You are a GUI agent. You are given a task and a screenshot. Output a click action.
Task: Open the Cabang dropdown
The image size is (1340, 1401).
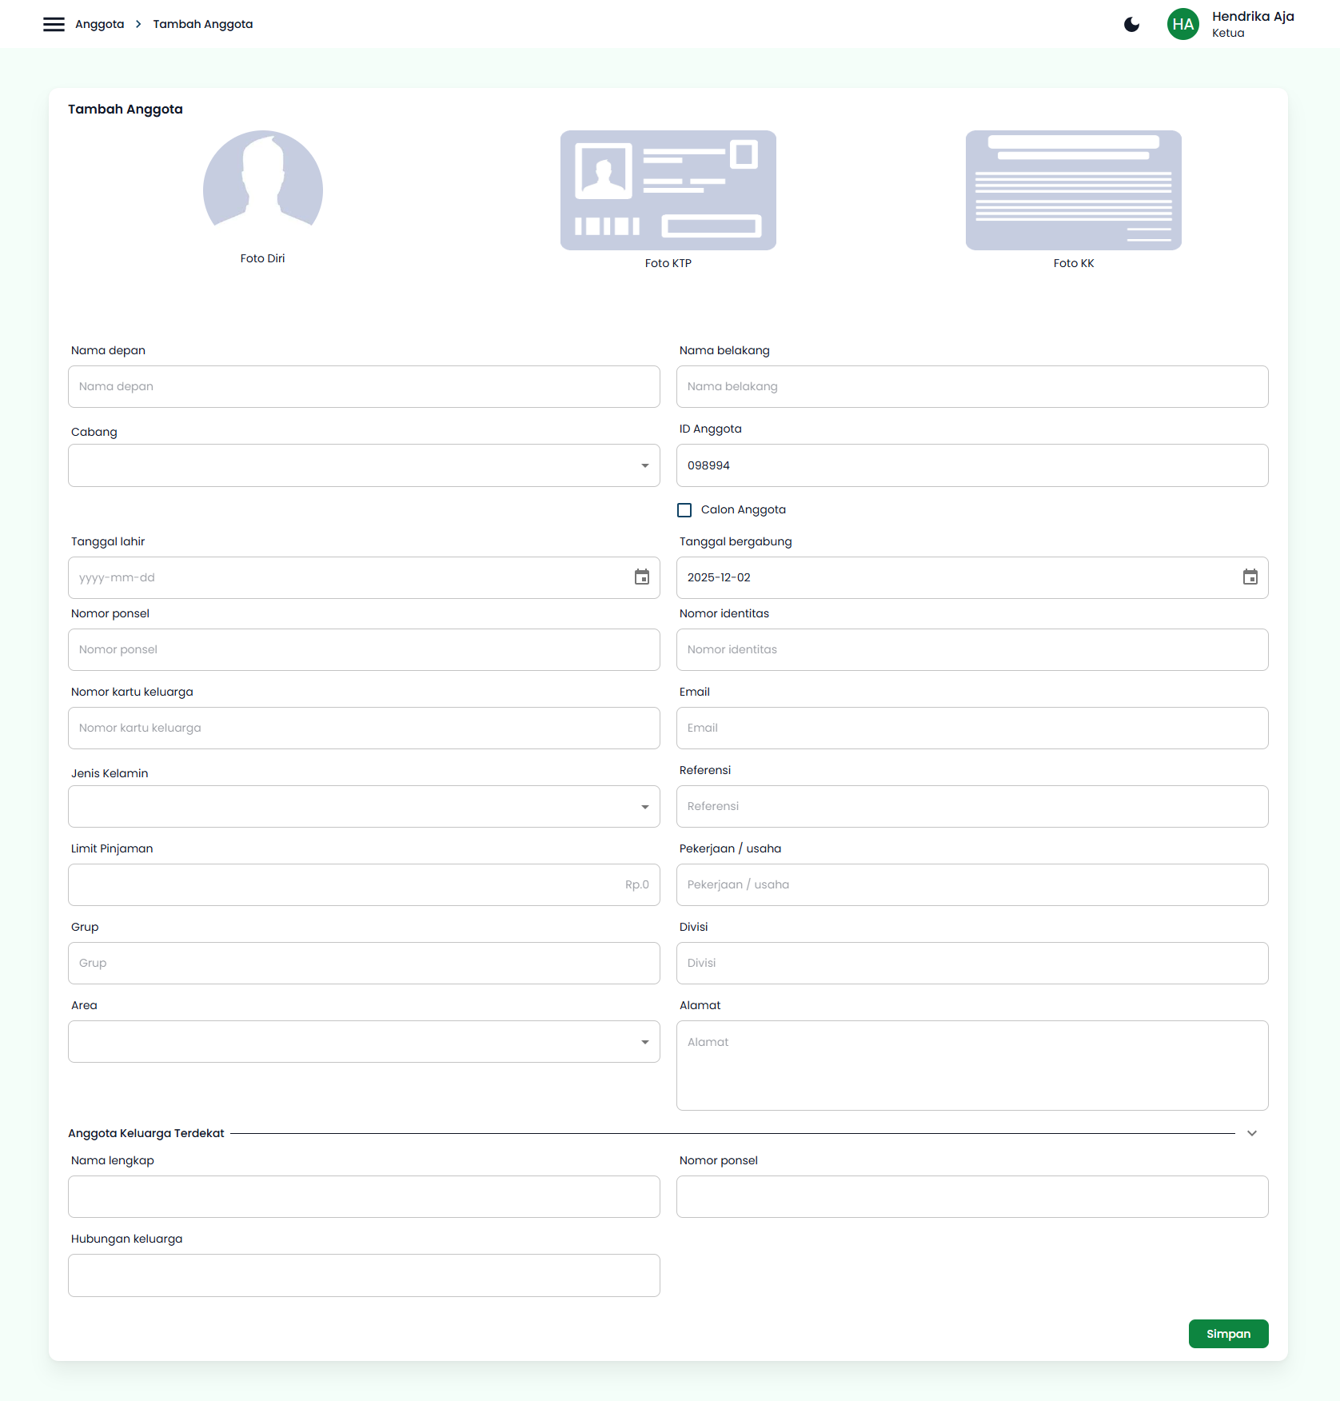pos(364,465)
